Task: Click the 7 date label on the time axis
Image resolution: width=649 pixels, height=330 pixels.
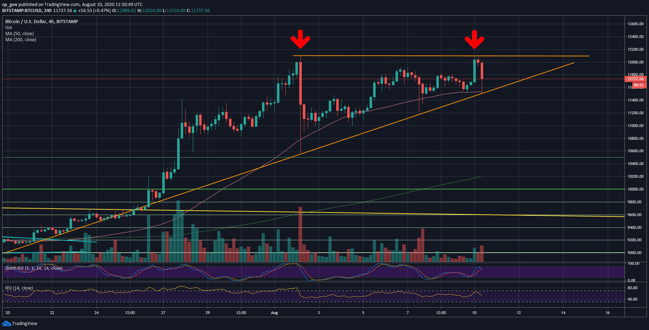Action: tap(408, 313)
